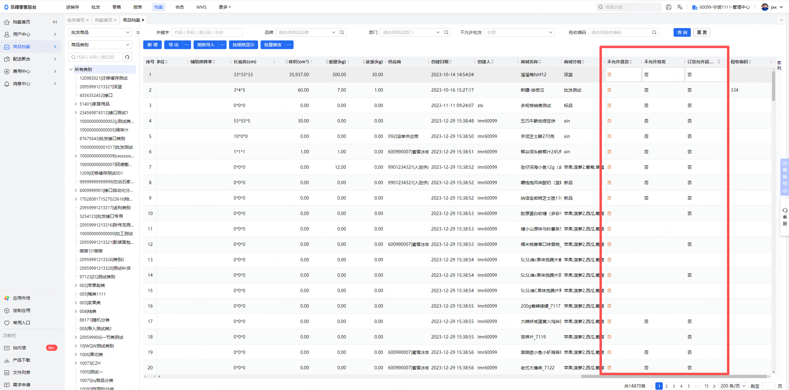This screenshot has width=789, height=390.
Task: Open the 批发商品 dropdown
Action: (x=100, y=32)
